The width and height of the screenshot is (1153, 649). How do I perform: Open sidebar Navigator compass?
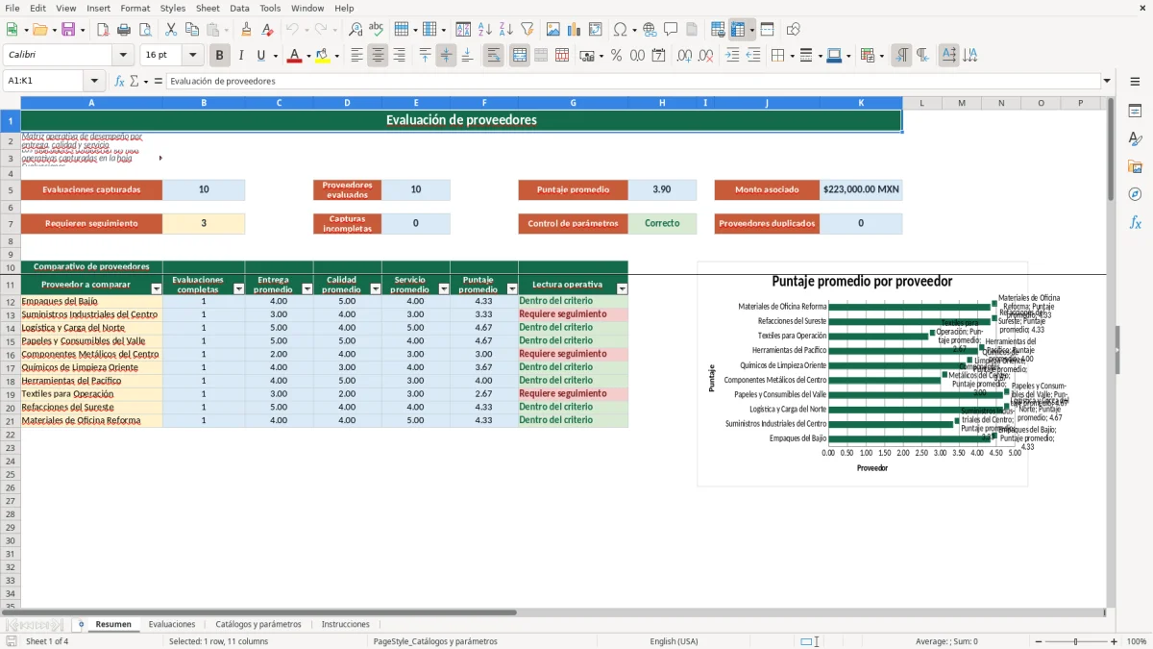(x=1135, y=194)
